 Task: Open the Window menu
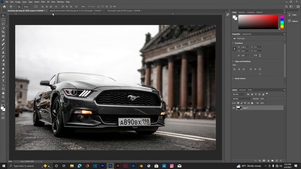[x=60, y=2]
